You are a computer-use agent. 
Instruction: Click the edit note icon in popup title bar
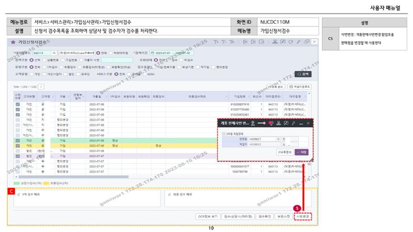[286, 123]
